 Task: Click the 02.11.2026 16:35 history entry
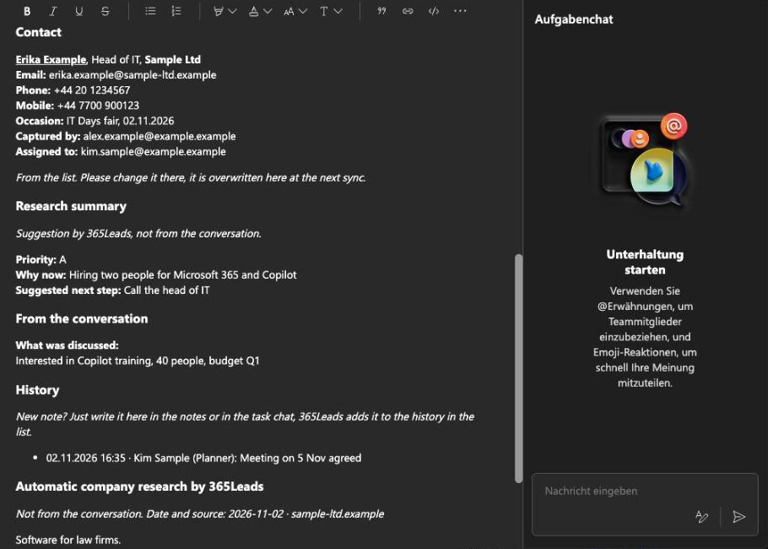pyautogui.click(x=203, y=459)
